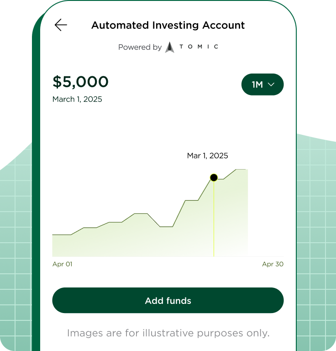Viewport: 336px width, 351px height.
Task: Click the ATOMIC wordmark text
Action: point(198,47)
